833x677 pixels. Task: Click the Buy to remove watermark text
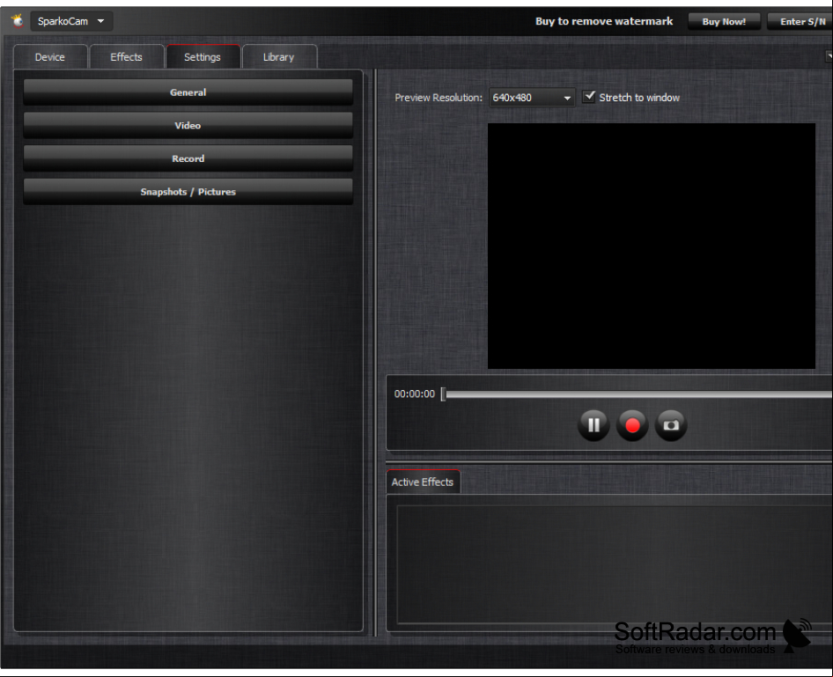(x=604, y=21)
